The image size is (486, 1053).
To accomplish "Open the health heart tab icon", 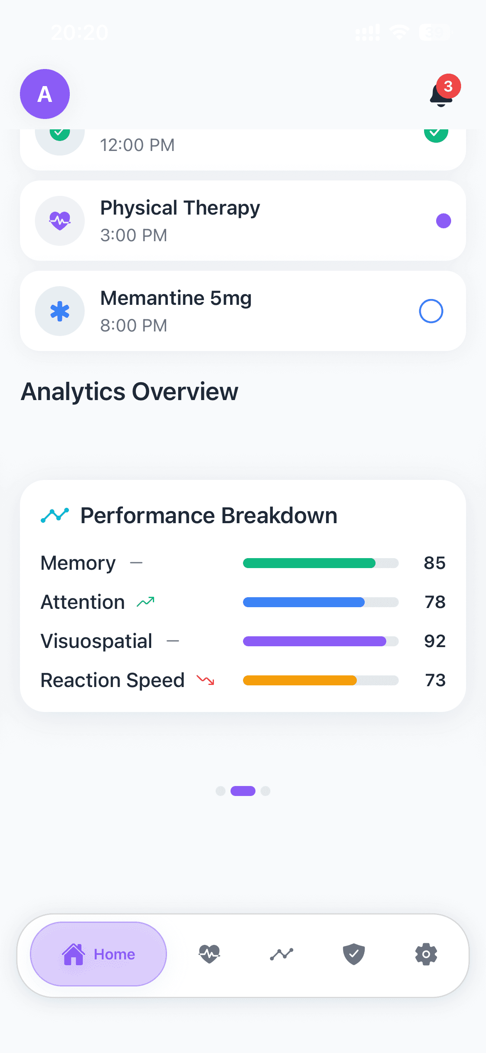I will point(209,954).
